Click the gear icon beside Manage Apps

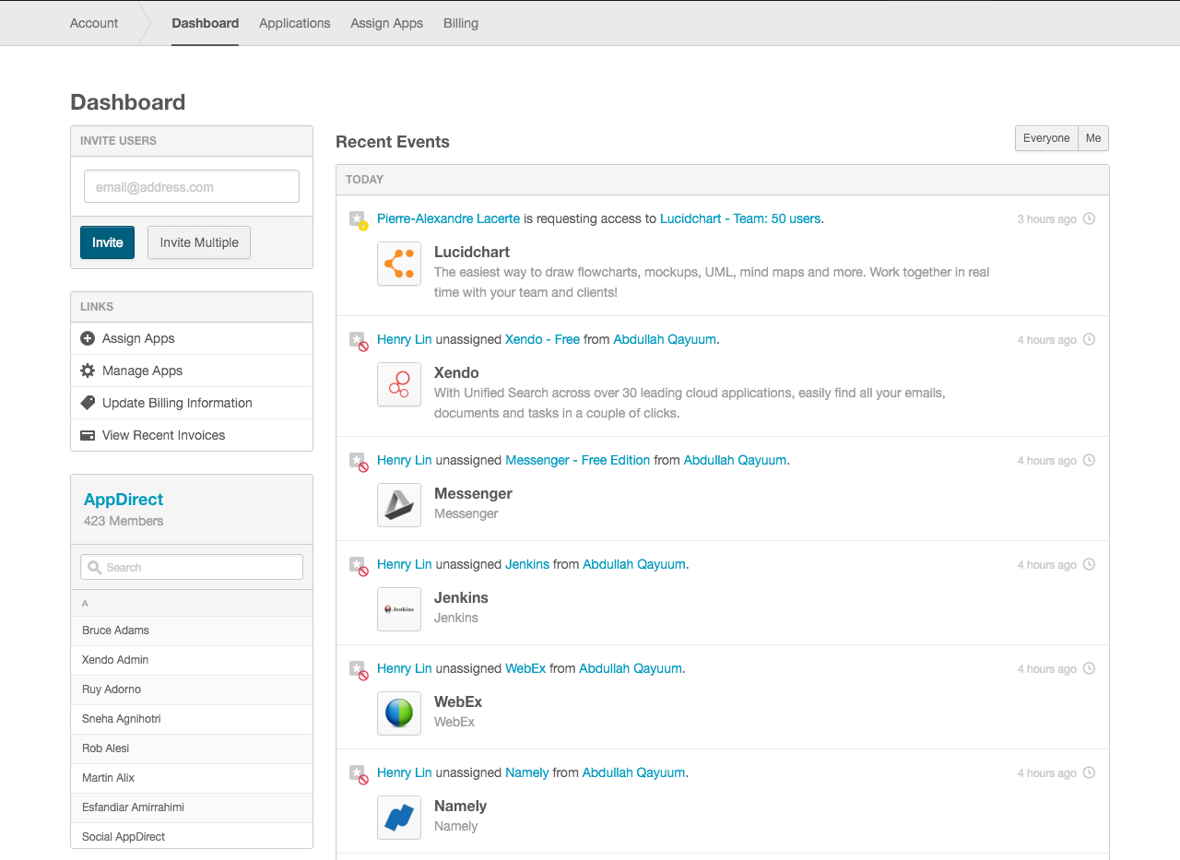pyautogui.click(x=88, y=371)
